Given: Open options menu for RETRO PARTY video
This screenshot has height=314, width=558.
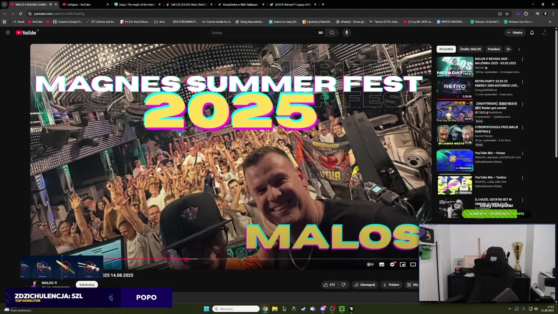Looking at the screenshot, I should coord(523,82).
